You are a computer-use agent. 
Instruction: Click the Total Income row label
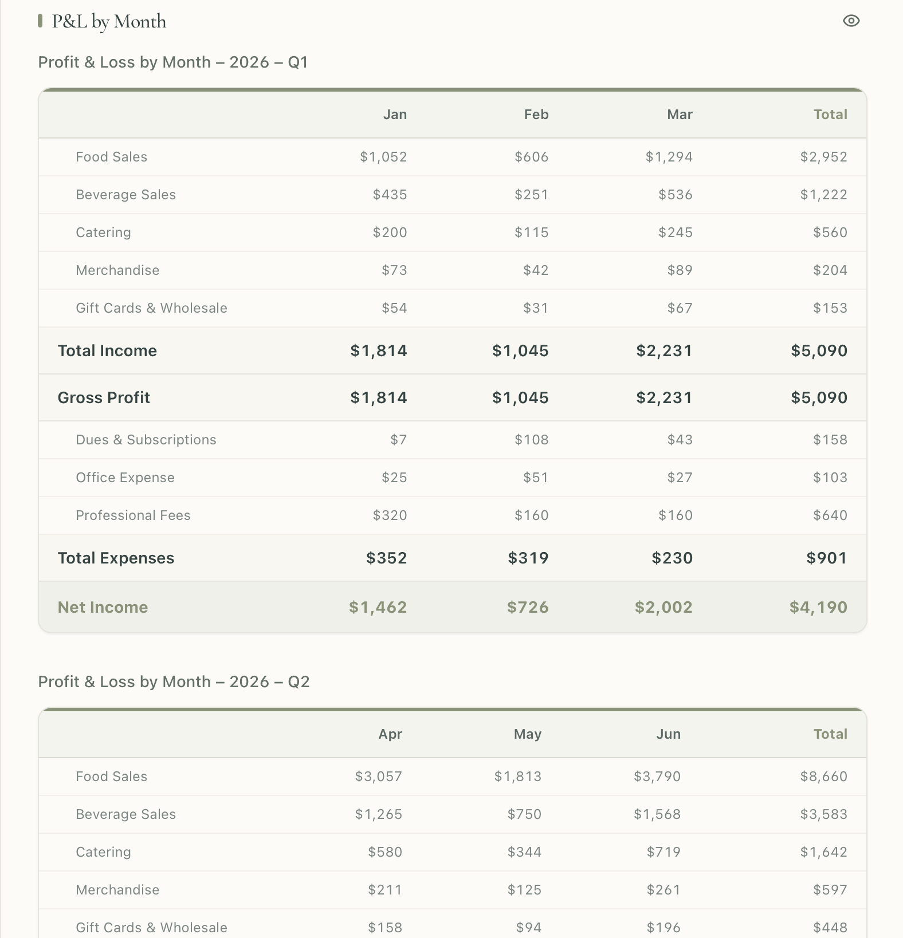(107, 350)
